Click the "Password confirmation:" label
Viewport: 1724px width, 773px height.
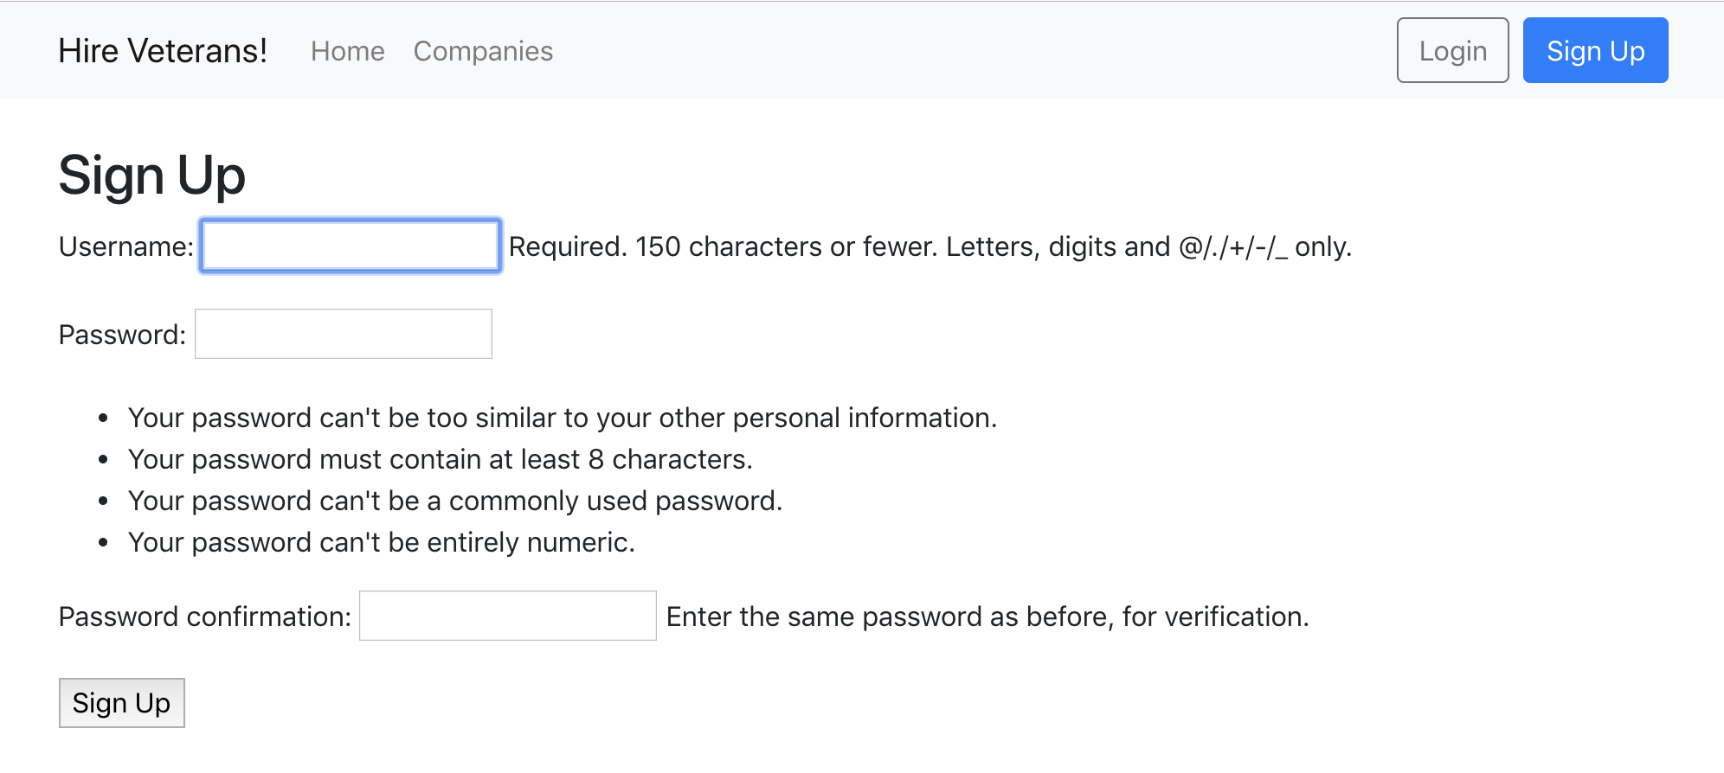point(205,616)
